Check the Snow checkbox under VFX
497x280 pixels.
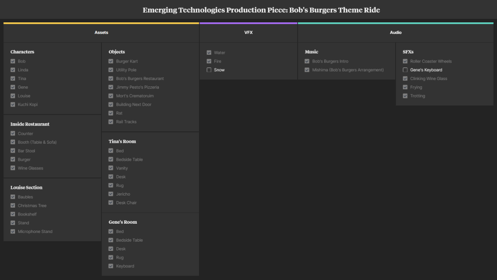pos(209,70)
